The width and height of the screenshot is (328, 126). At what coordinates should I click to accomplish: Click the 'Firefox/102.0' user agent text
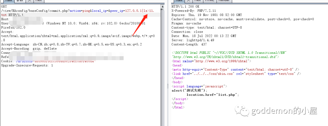pos(13,27)
